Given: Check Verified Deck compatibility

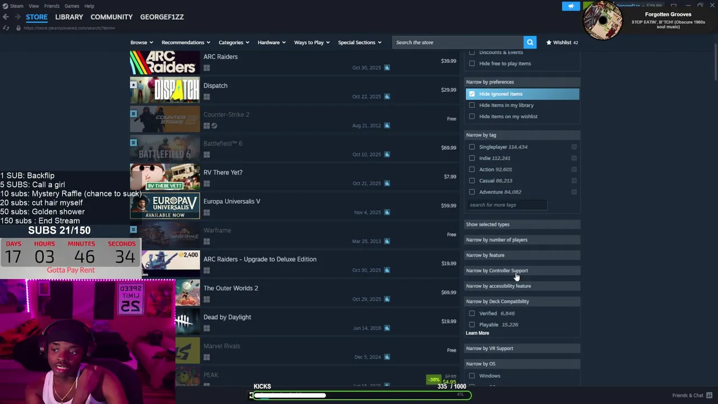Looking at the screenshot, I should [472, 313].
